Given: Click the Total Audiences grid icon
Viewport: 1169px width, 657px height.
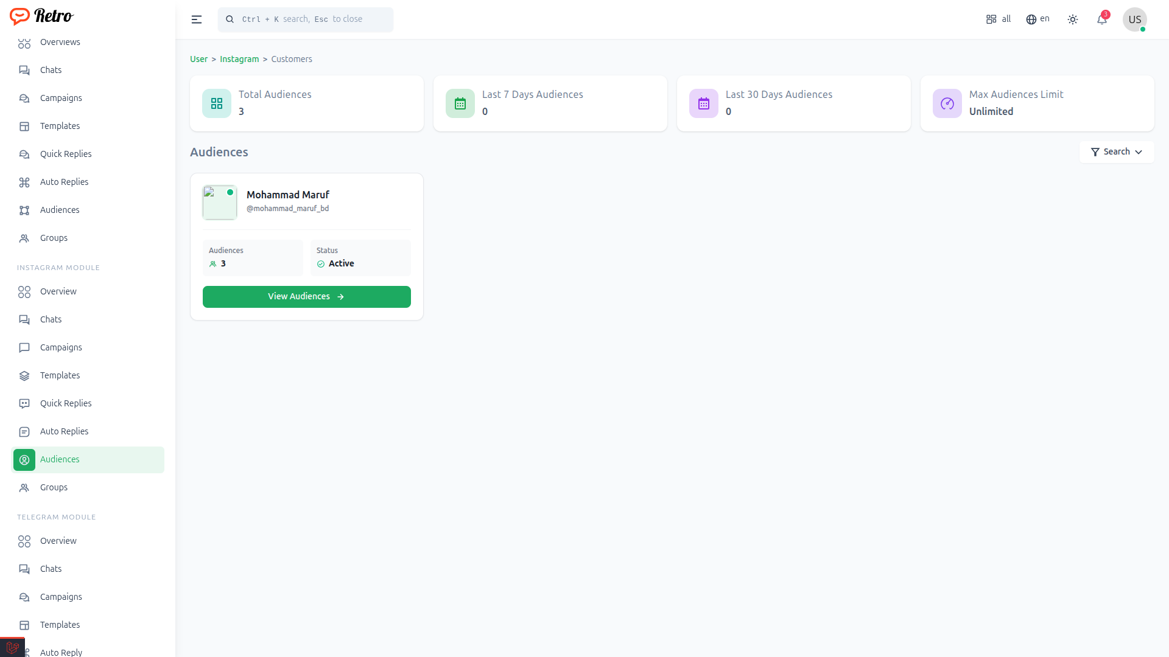Looking at the screenshot, I should click(217, 103).
